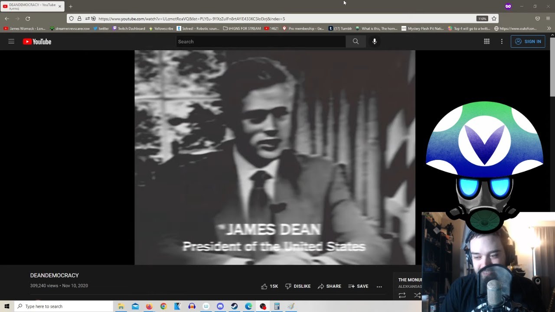555x312 pixels.
Task: Open the '(17) Tumblr' bookmark
Action: (x=340, y=29)
